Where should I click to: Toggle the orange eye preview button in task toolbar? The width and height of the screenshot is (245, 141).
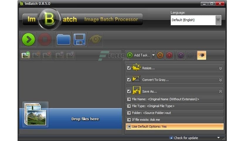[x=202, y=55]
